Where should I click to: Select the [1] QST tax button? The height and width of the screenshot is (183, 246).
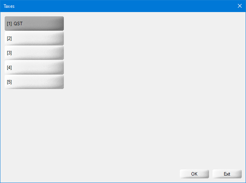[x=34, y=23]
